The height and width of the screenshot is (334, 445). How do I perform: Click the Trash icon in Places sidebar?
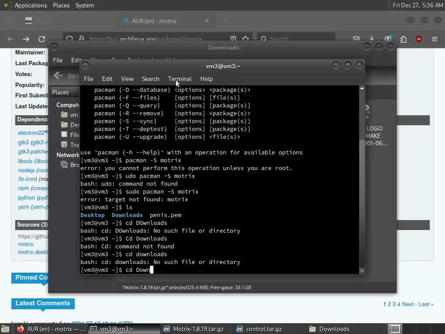tap(64, 144)
